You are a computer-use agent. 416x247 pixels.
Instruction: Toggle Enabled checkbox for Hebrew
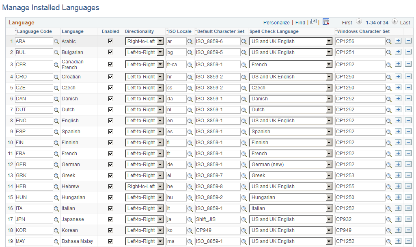[110, 186]
